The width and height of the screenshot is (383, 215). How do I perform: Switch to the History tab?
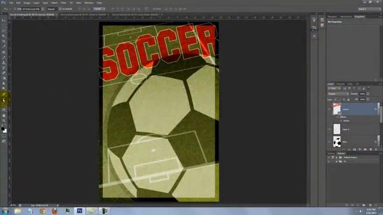coord(331,153)
